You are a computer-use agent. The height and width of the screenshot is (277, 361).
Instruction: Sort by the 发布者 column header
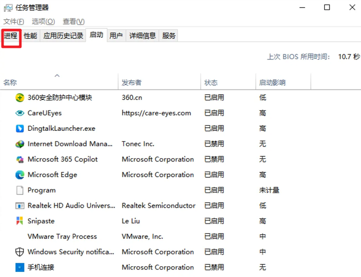pyautogui.click(x=159, y=82)
